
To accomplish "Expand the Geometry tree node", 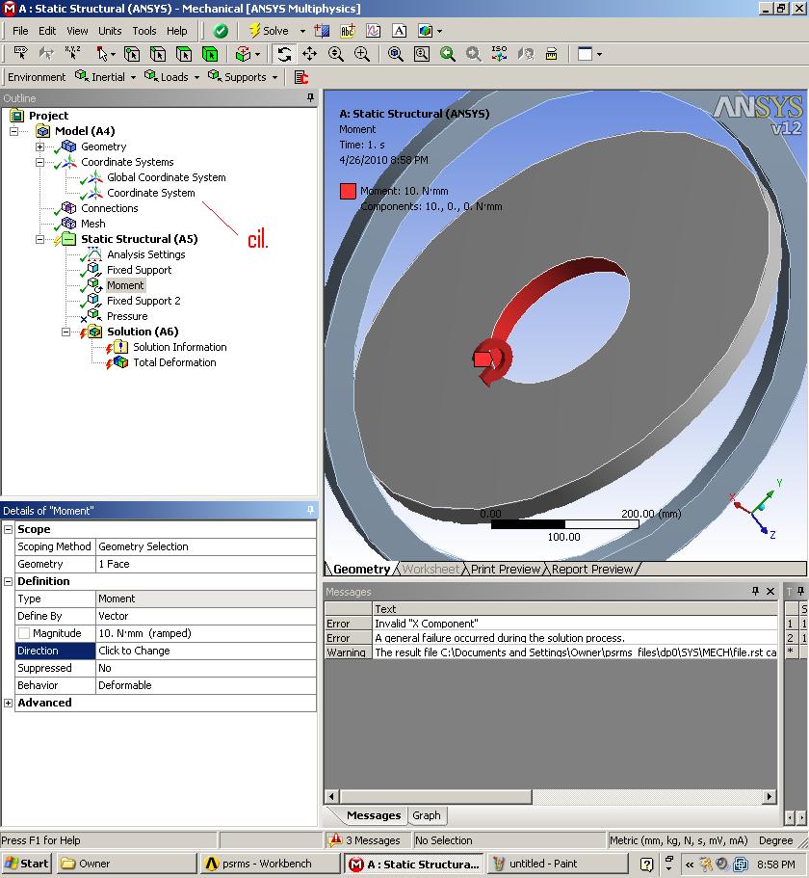I will click(39, 146).
